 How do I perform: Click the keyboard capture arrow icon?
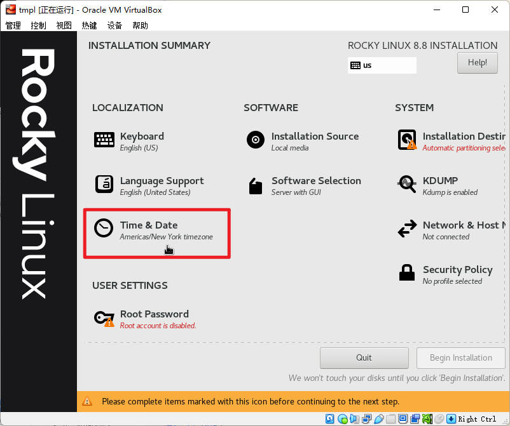click(451, 419)
